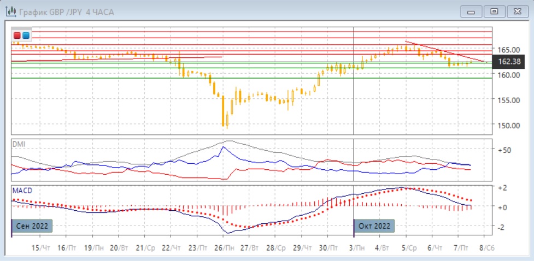
Task: Select the MACD indicator label
Action: point(22,190)
